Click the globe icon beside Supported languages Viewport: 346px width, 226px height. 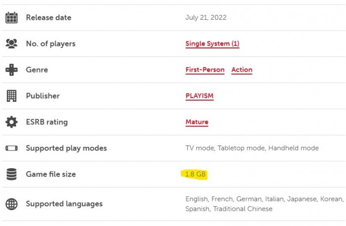pos(11,204)
